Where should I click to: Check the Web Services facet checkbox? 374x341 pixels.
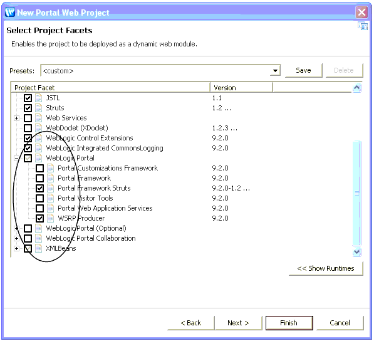pos(28,118)
